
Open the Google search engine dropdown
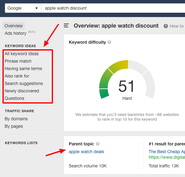pos(23,8)
